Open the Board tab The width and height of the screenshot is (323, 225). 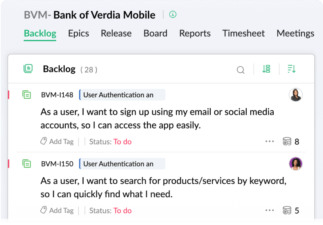(155, 34)
